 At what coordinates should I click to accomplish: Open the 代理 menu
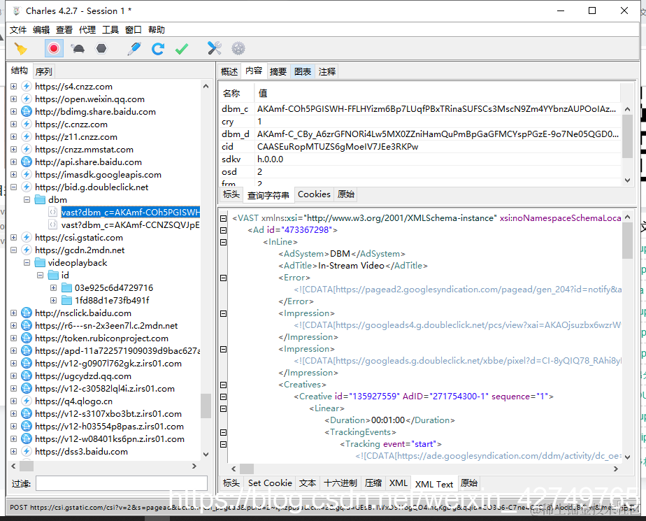point(87,29)
